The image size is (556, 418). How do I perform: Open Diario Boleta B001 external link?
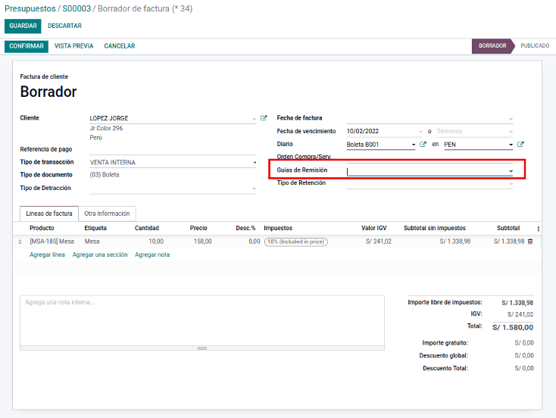click(x=423, y=145)
